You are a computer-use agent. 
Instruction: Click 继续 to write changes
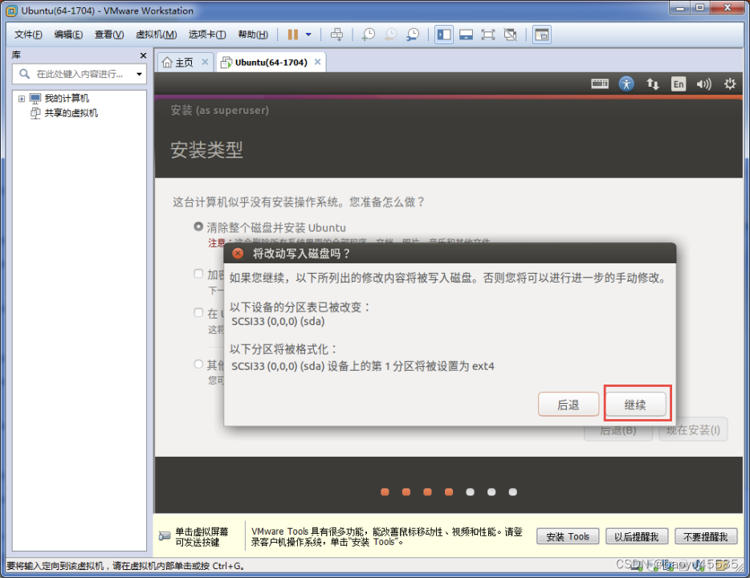tap(635, 405)
